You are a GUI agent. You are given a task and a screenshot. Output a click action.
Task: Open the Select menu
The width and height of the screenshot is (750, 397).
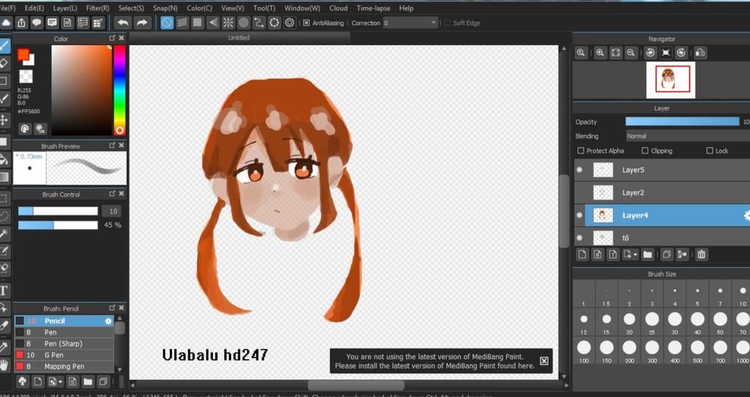131,8
